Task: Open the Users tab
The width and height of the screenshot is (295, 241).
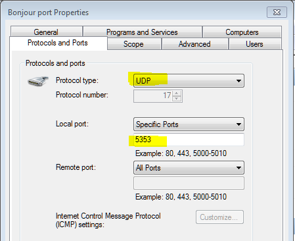Action: point(255,44)
